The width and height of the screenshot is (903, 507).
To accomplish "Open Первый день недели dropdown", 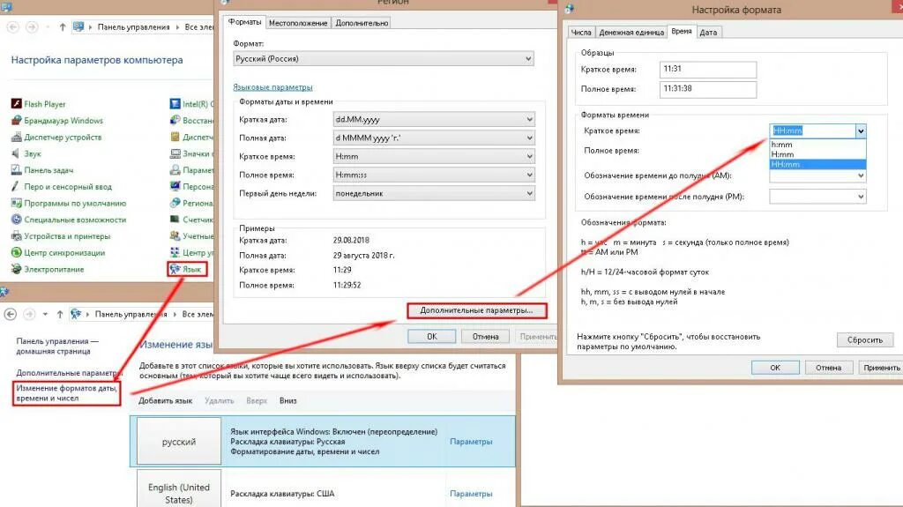I will [434, 194].
